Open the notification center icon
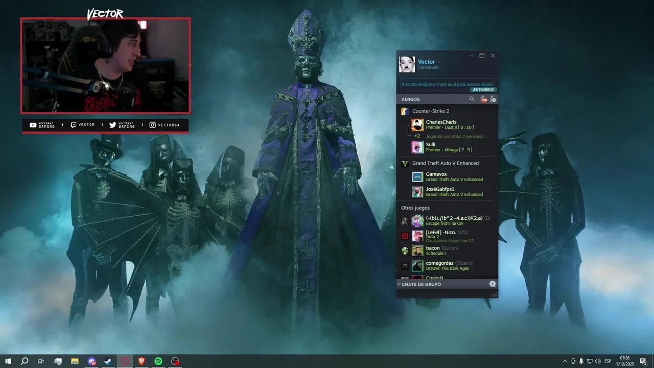654x368 pixels. click(x=643, y=361)
